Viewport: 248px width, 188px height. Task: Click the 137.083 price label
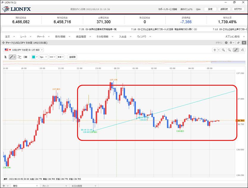coord(56,89)
